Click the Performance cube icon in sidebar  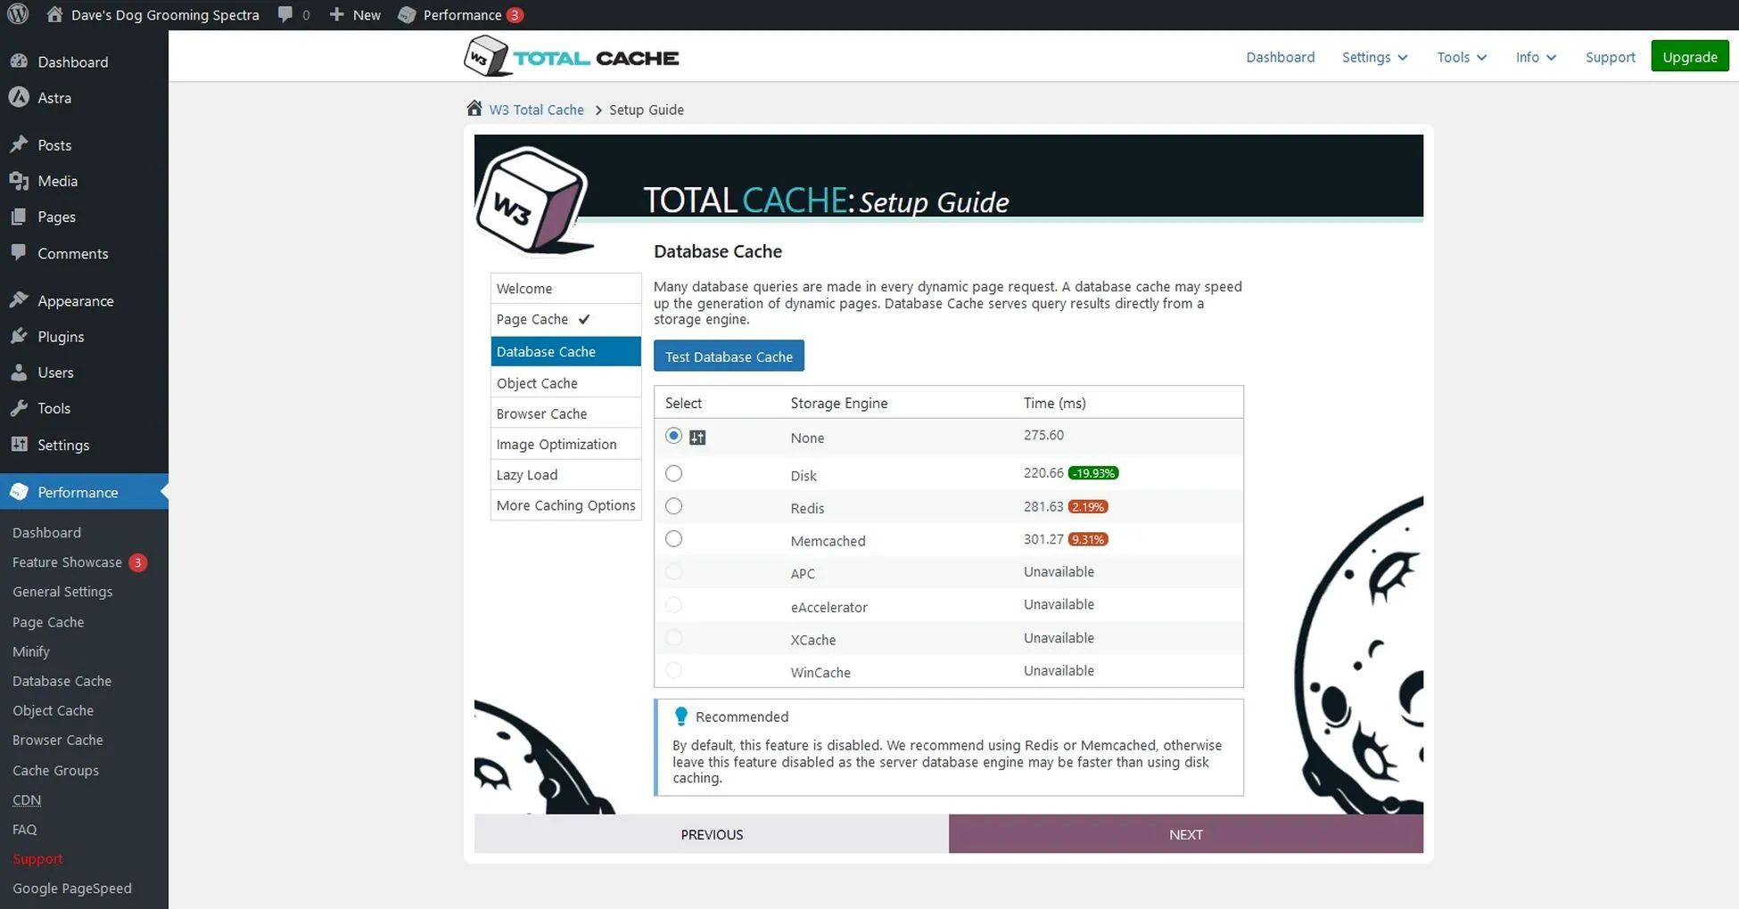(19, 492)
